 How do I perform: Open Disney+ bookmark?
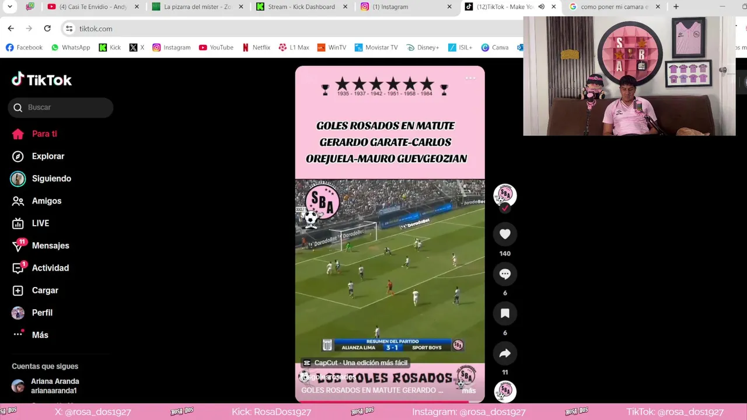(423, 47)
